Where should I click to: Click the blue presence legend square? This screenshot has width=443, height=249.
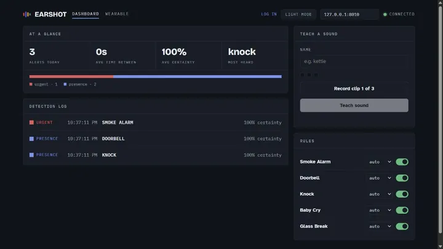65,84
